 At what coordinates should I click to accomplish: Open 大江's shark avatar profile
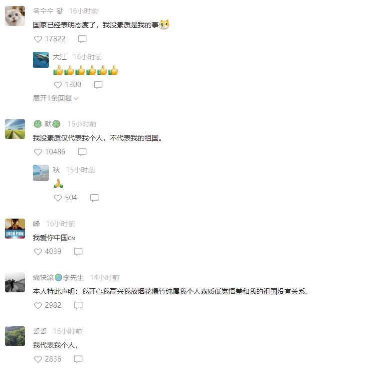pyautogui.click(x=41, y=60)
